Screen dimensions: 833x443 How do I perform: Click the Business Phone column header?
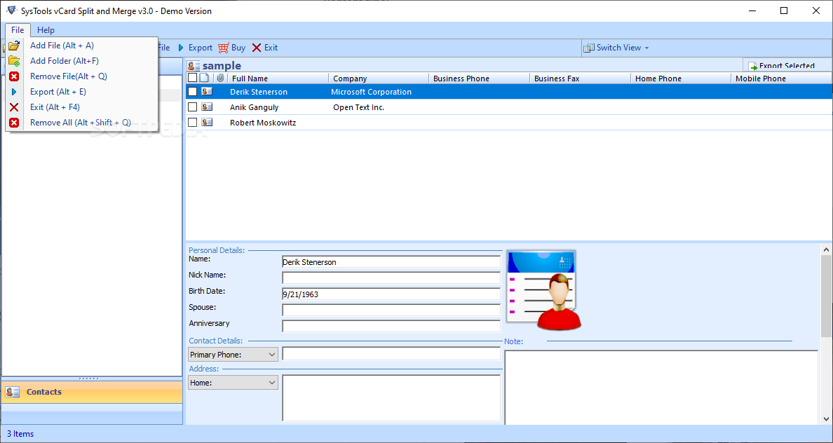tap(479, 79)
